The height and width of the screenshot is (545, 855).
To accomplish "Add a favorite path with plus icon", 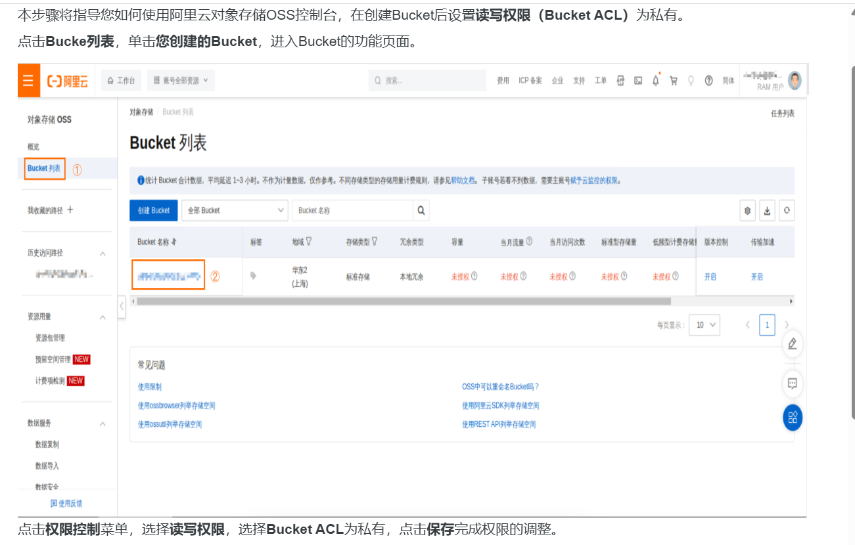I will 70,210.
